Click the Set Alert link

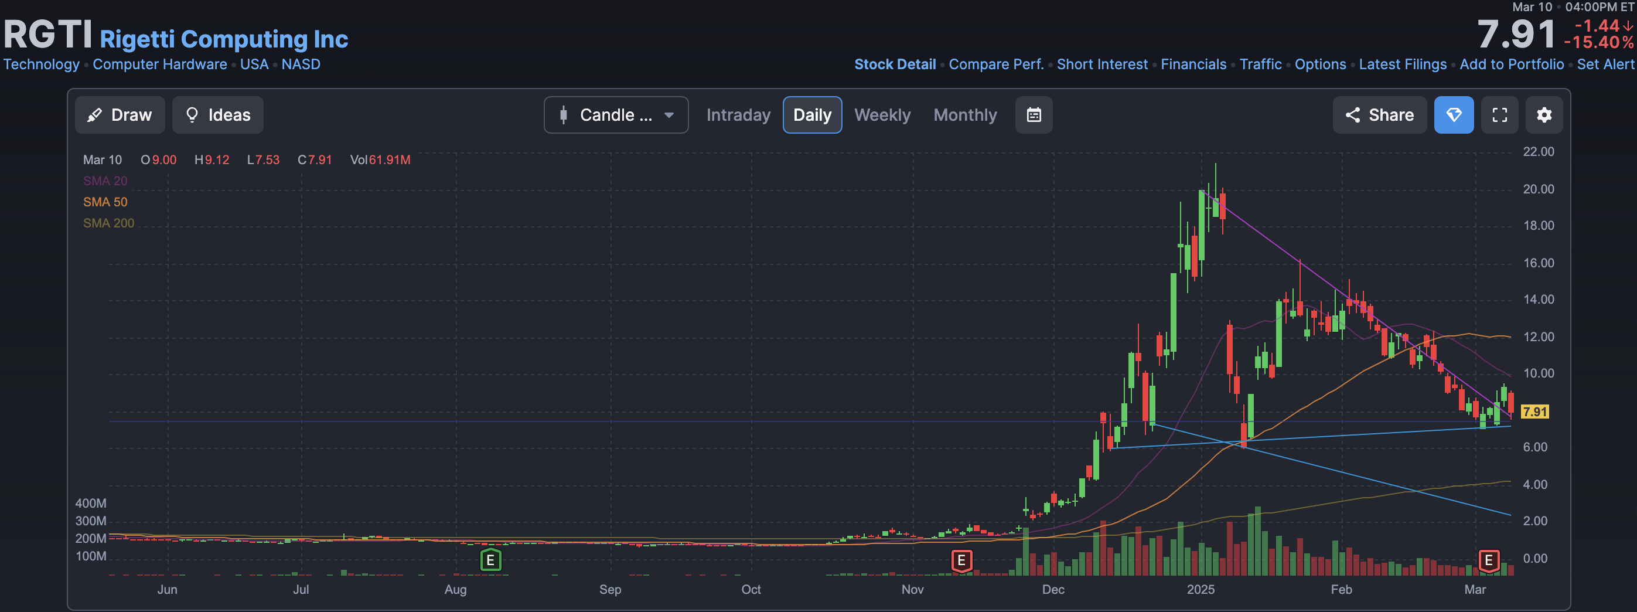pyautogui.click(x=1605, y=64)
